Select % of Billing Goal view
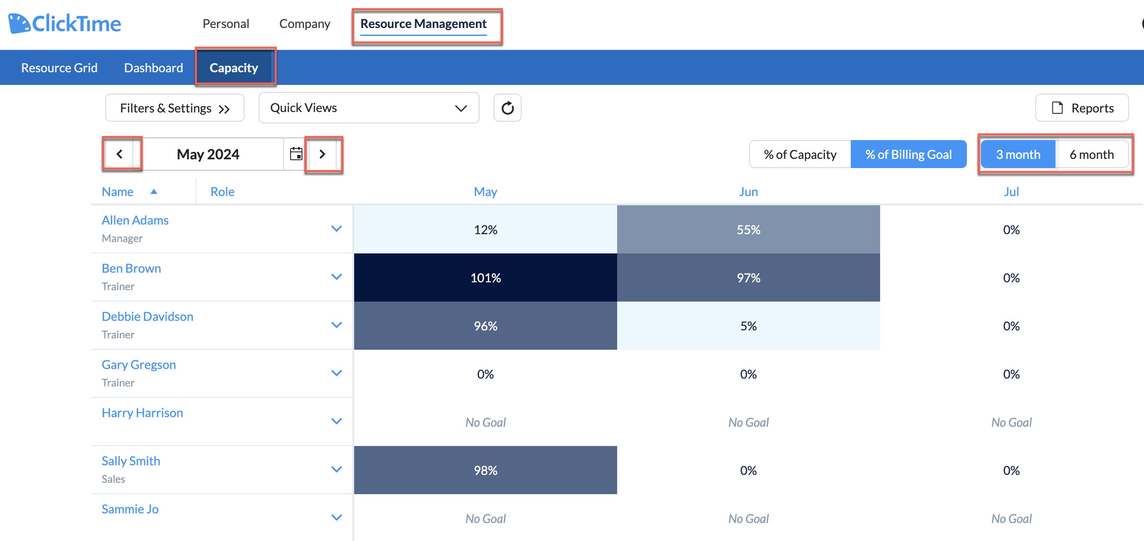This screenshot has width=1144, height=541. [x=908, y=154]
